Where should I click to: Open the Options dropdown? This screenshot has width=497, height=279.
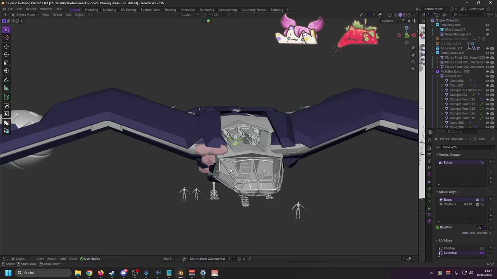click(x=389, y=21)
